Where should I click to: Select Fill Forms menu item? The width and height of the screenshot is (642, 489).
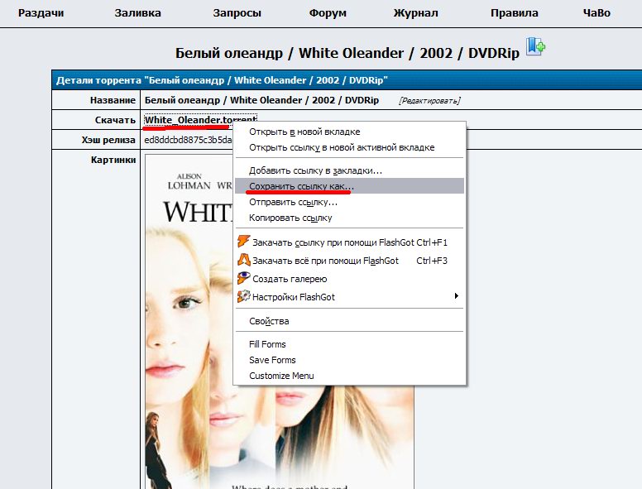pyautogui.click(x=349, y=344)
